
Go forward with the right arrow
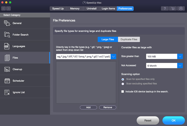click(x=9, y=9)
